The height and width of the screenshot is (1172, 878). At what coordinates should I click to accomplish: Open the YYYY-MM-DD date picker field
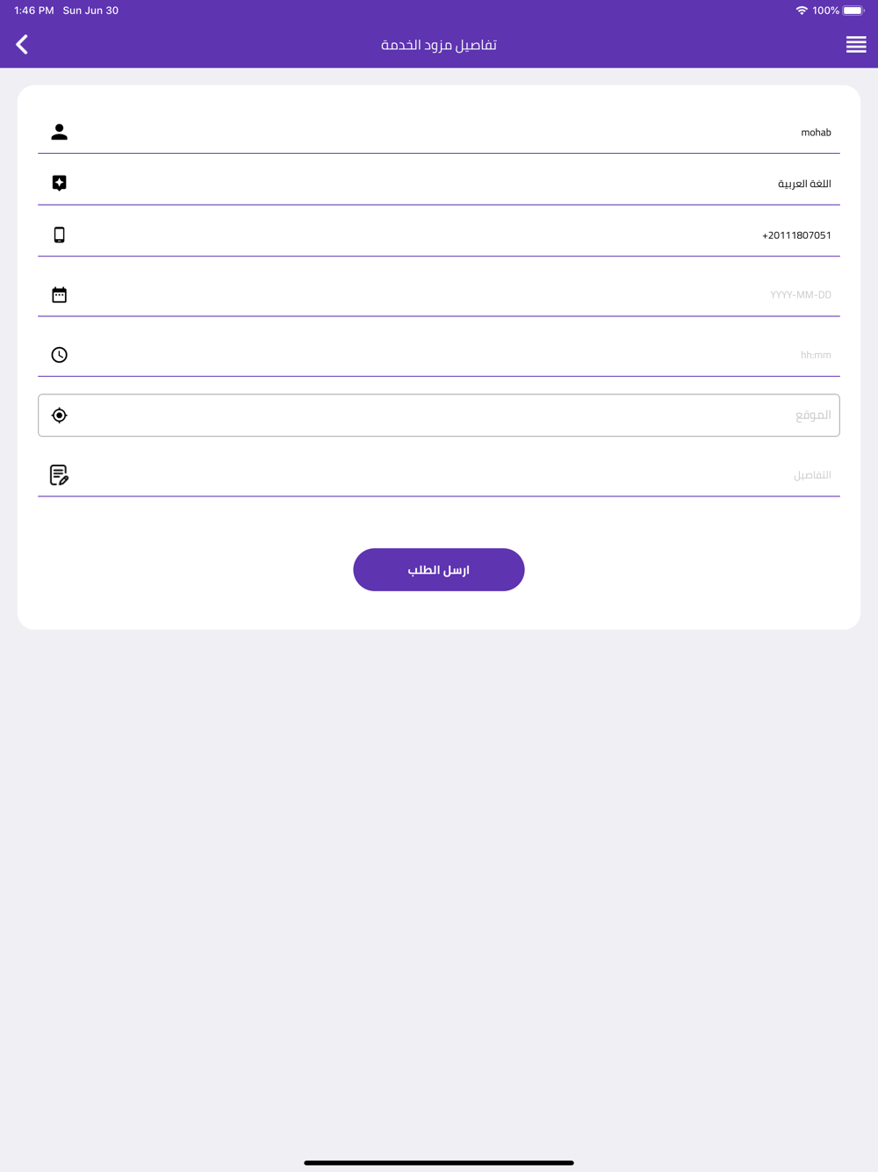click(439, 294)
